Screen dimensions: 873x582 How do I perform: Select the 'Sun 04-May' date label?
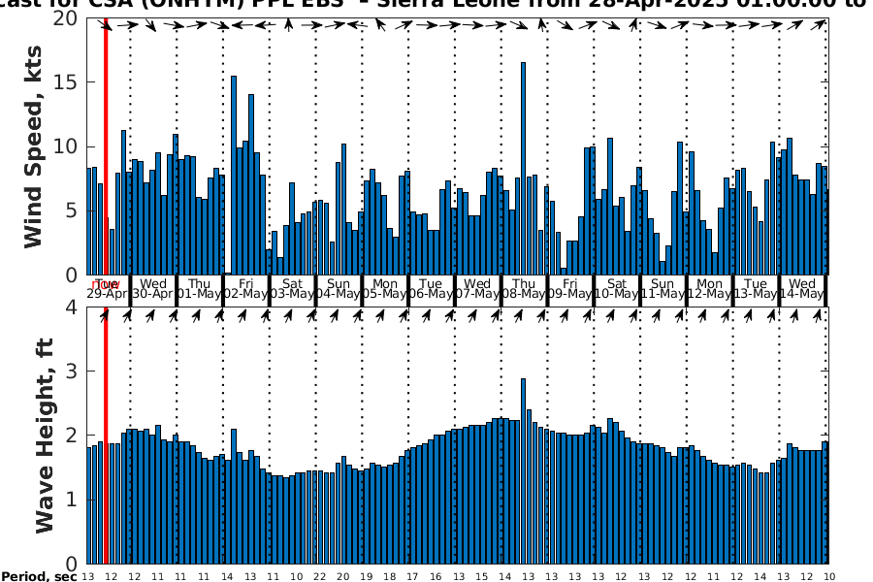coord(339,288)
